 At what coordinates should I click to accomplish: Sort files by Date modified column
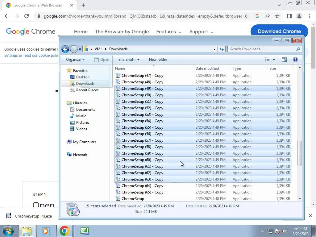[212, 68]
